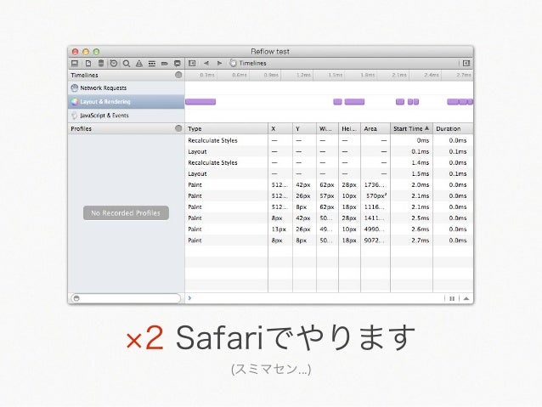Select the Layout & Rendering timeline
The height and width of the screenshot is (407, 542).
click(x=127, y=102)
